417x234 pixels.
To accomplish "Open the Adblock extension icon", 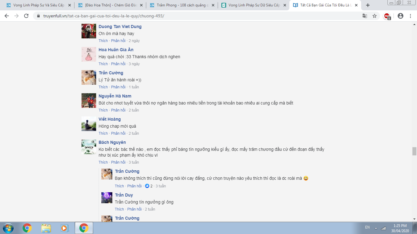I will [387, 16].
